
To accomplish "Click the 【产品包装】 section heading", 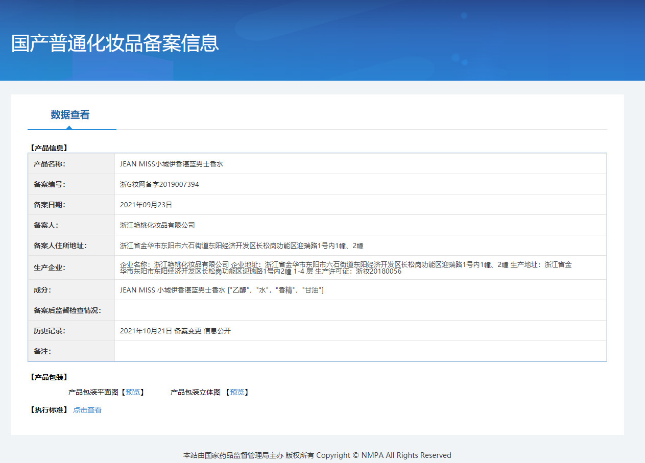I will point(46,377).
